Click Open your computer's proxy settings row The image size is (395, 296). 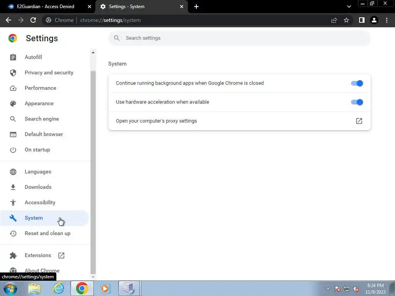pos(239,121)
